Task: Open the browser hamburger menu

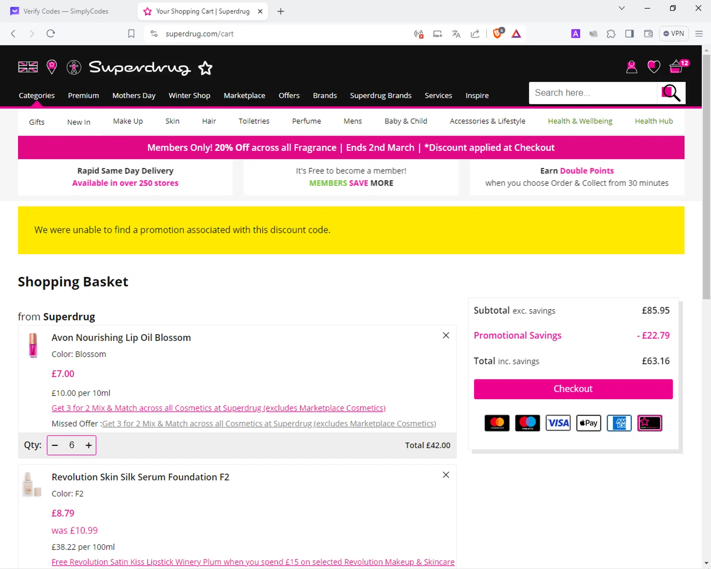Action: point(699,34)
